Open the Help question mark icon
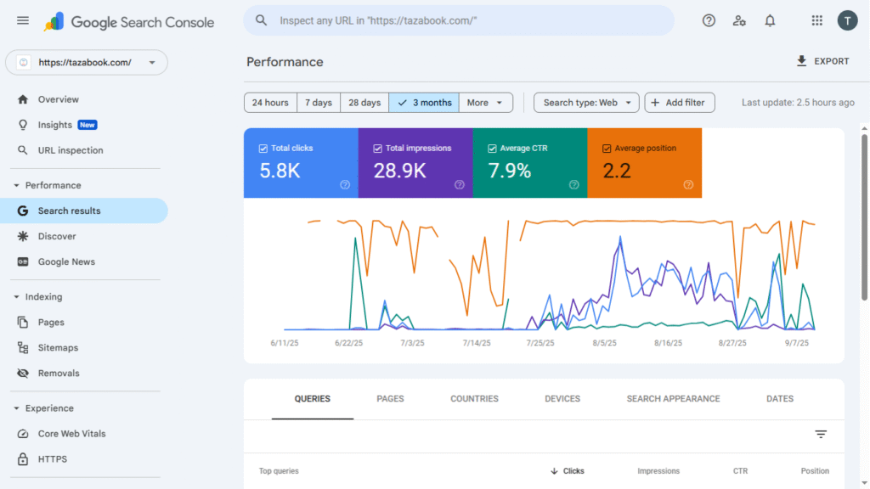This screenshot has height=489, width=870. pos(709,20)
